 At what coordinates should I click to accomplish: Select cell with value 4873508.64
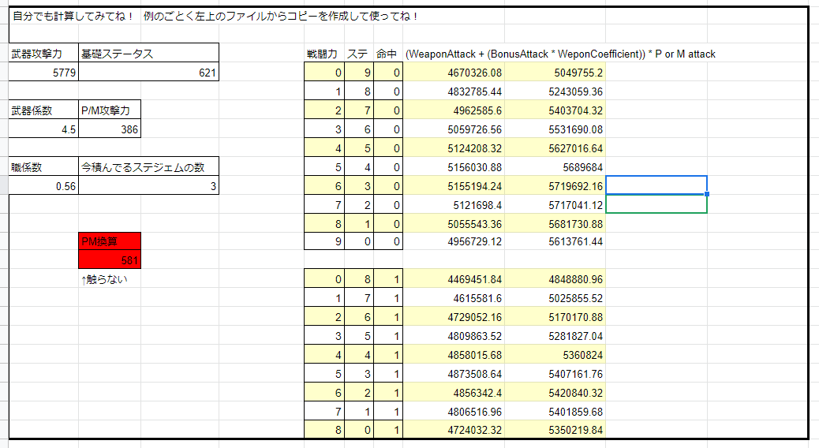454,374
